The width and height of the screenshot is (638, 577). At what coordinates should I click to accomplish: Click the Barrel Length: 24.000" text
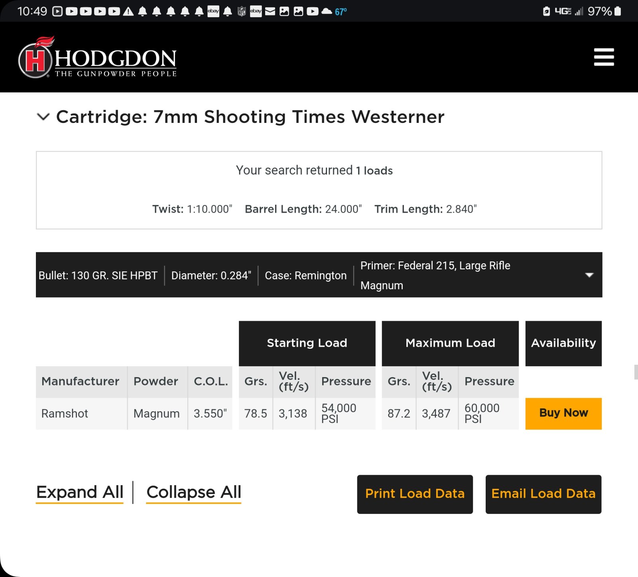tap(303, 209)
